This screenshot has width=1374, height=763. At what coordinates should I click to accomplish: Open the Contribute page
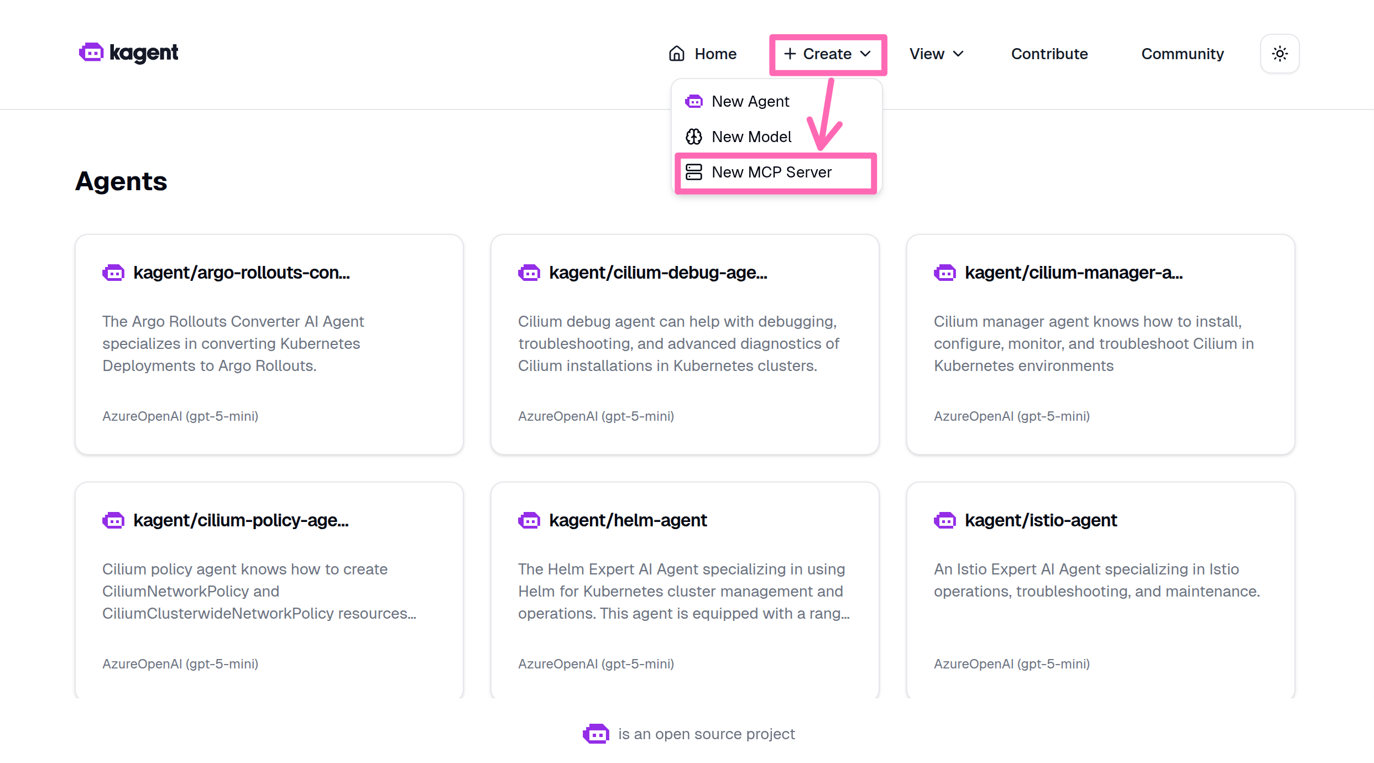(1049, 54)
